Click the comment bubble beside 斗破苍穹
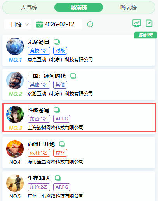 [x=57, y=110]
